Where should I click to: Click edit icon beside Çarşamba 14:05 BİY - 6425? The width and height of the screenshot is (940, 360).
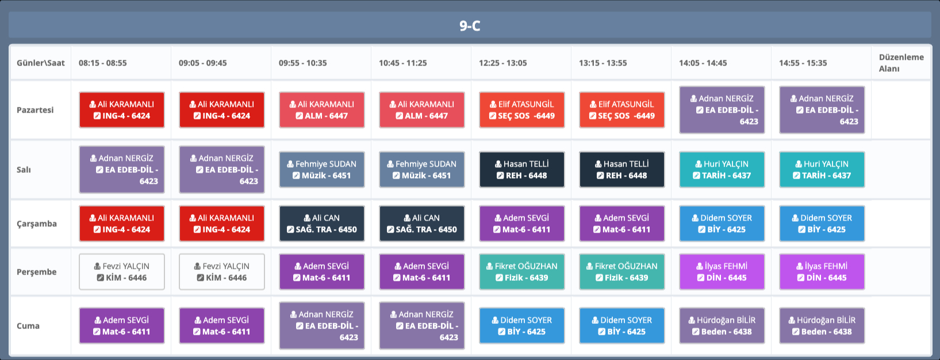point(702,230)
